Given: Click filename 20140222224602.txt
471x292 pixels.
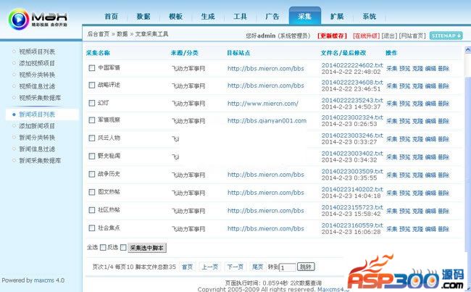Looking at the screenshot, I should 352,65.
